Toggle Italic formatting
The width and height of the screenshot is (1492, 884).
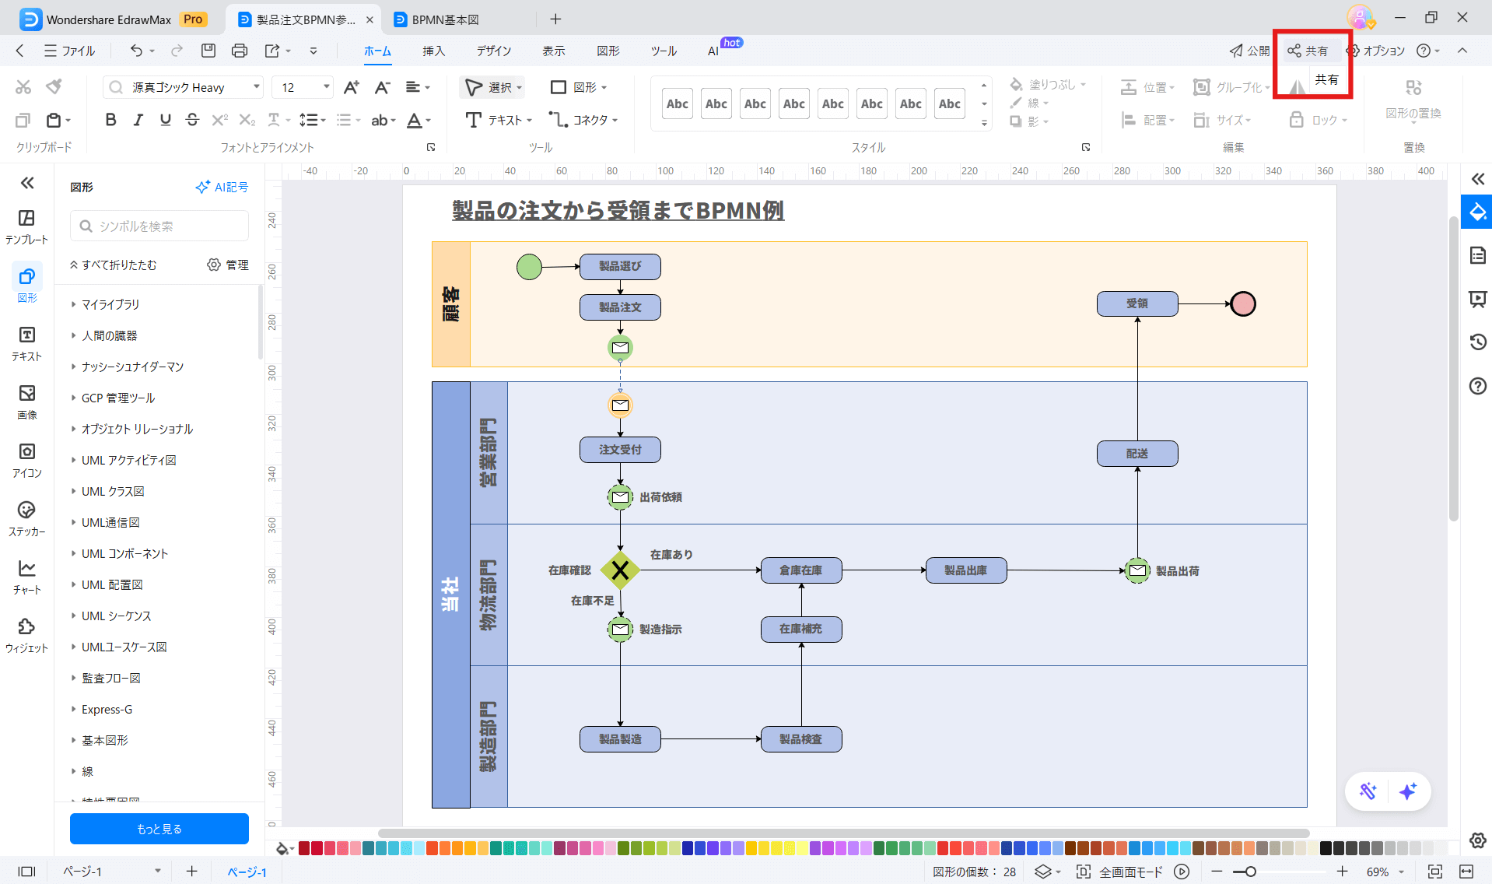(x=138, y=120)
